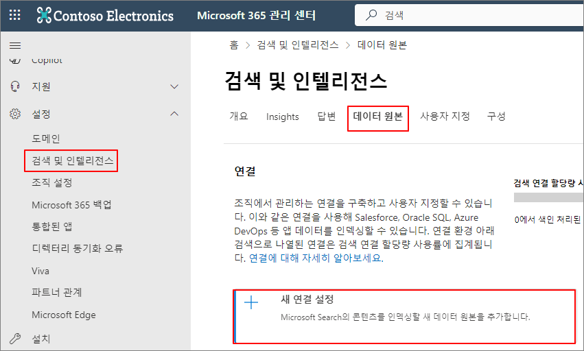Select 검색 및 인텔리전스 in sidebar
Viewport: 584px width, 351px height.
click(x=73, y=161)
